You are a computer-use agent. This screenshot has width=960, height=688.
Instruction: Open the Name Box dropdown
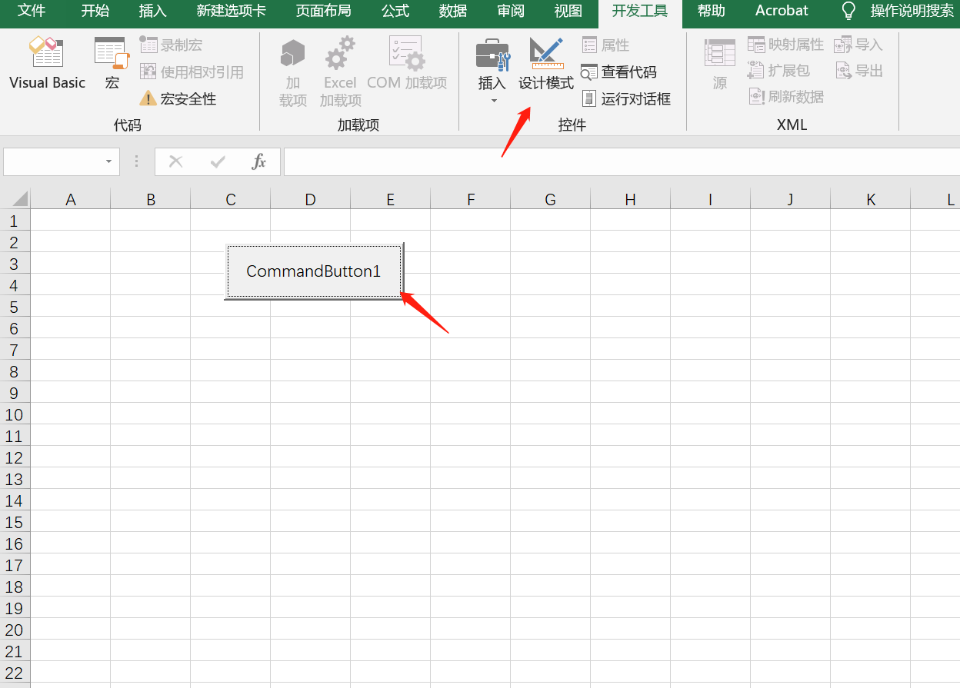coord(109,162)
